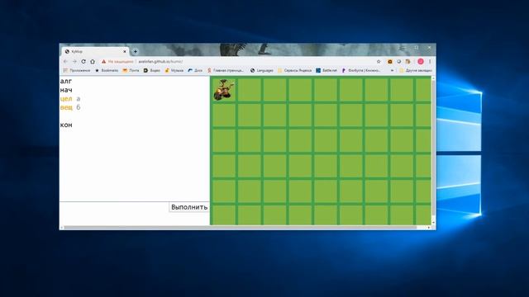Open the orange extension icon in the toolbar
Screen dimensions: 529x297
point(390,62)
